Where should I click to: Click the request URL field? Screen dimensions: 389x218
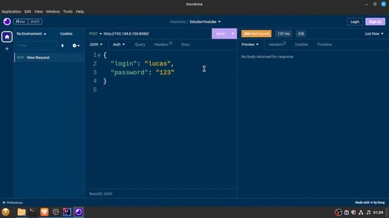(156, 34)
